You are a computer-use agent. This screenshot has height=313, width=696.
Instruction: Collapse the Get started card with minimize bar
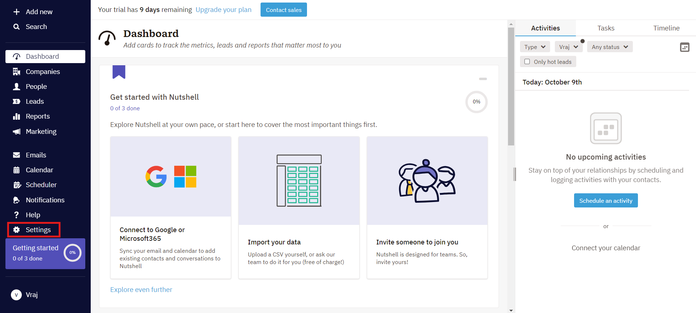(483, 79)
